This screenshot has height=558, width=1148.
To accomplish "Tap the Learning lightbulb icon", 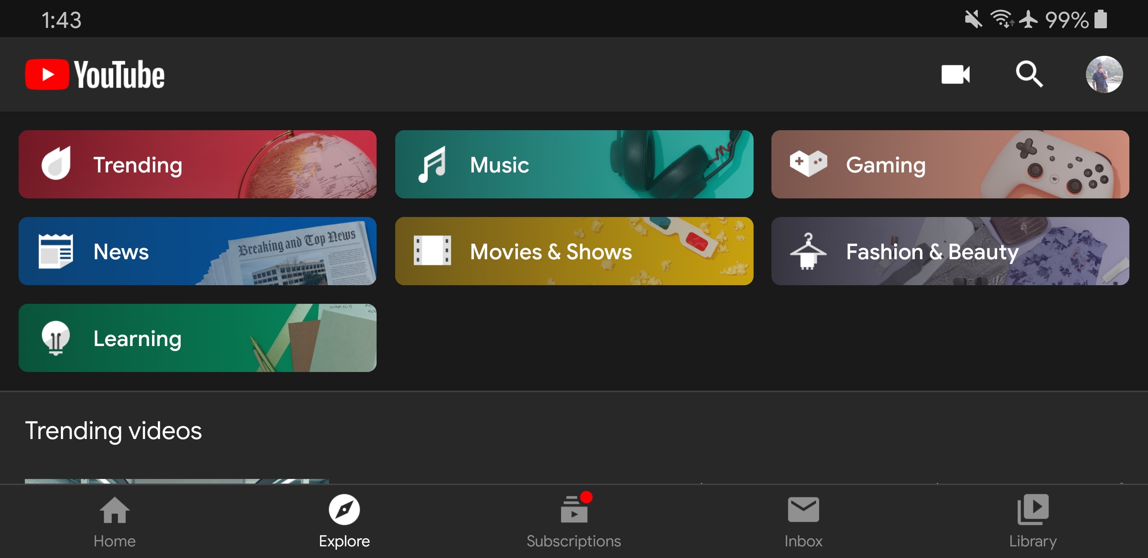I will click(56, 338).
